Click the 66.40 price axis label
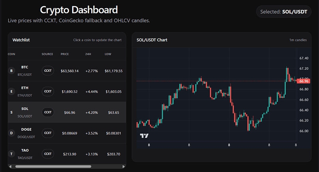 [304, 110]
